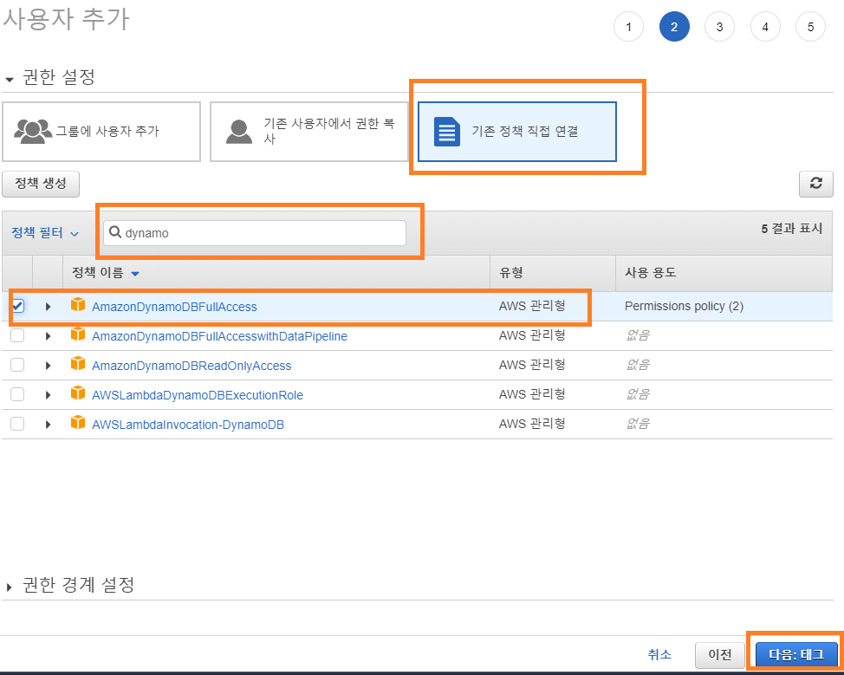Click the refresh policies icon button
844x675 pixels.
(x=815, y=183)
